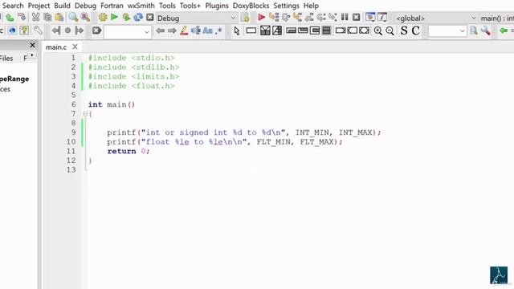This screenshot has width=514, height=289.
Task: Toggle the selected text speaker icon
Action: click(x=196, y=31)
